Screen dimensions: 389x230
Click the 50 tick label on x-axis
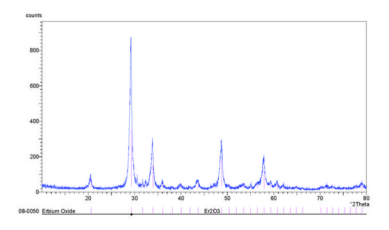(x=227, y=198)
